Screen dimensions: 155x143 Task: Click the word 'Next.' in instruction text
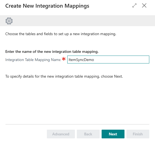coord(118,76)
